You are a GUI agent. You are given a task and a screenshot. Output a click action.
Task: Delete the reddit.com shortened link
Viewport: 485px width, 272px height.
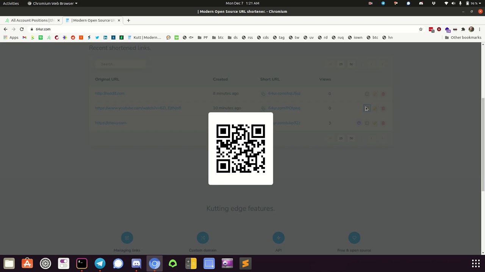pyautogui.click(x=383, y=94)
